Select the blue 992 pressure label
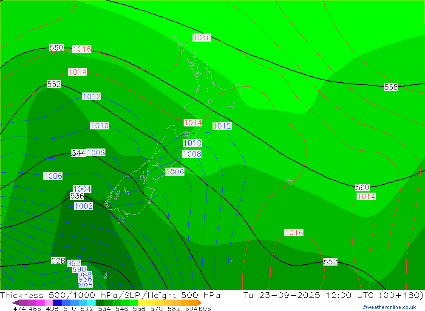Viewport: 425px width, 311px height. (x=74, y=263)
